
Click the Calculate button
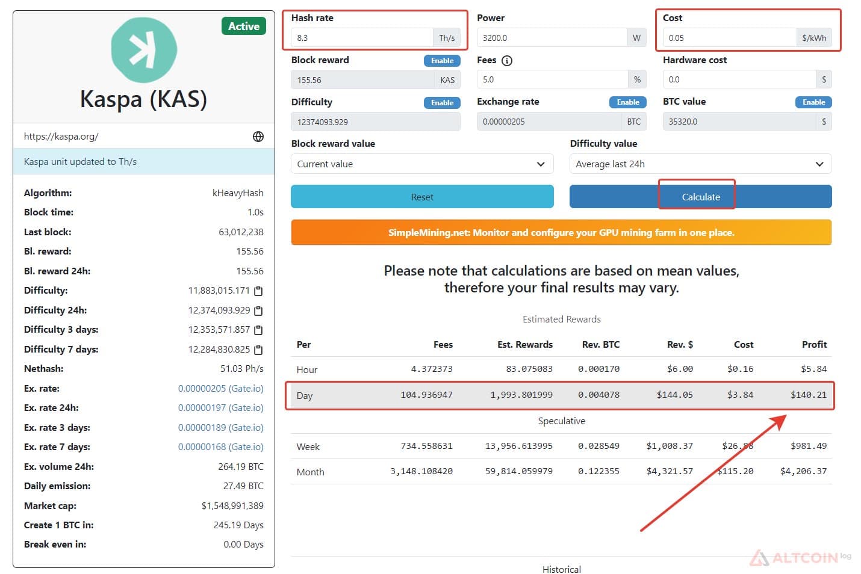click(x=700, y=197)
